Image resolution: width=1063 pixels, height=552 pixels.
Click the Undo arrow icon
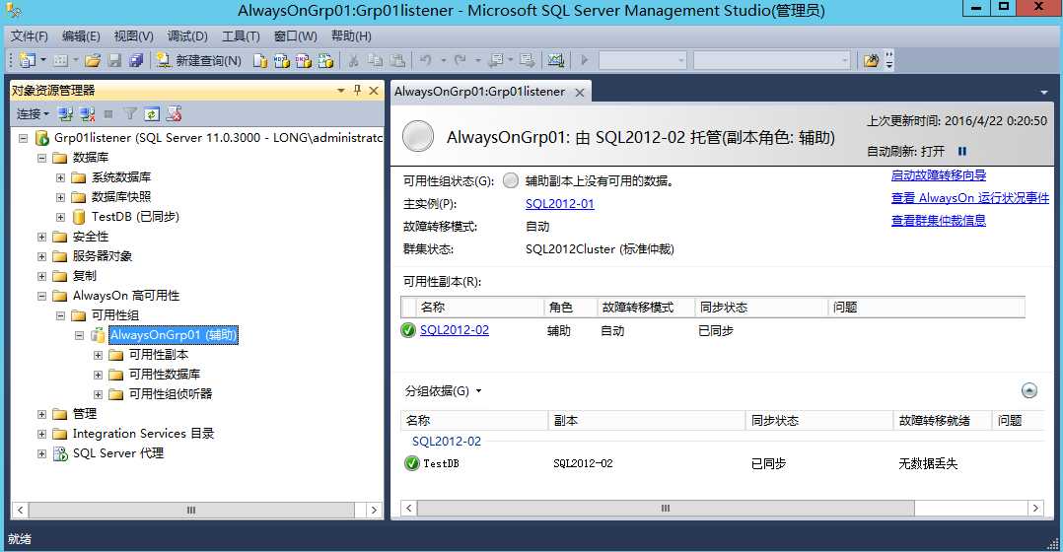point(425,60)
